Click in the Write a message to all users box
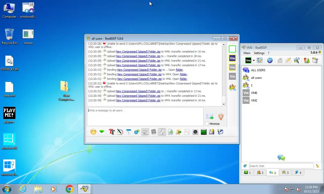324x194 pixels. [145, 117]
